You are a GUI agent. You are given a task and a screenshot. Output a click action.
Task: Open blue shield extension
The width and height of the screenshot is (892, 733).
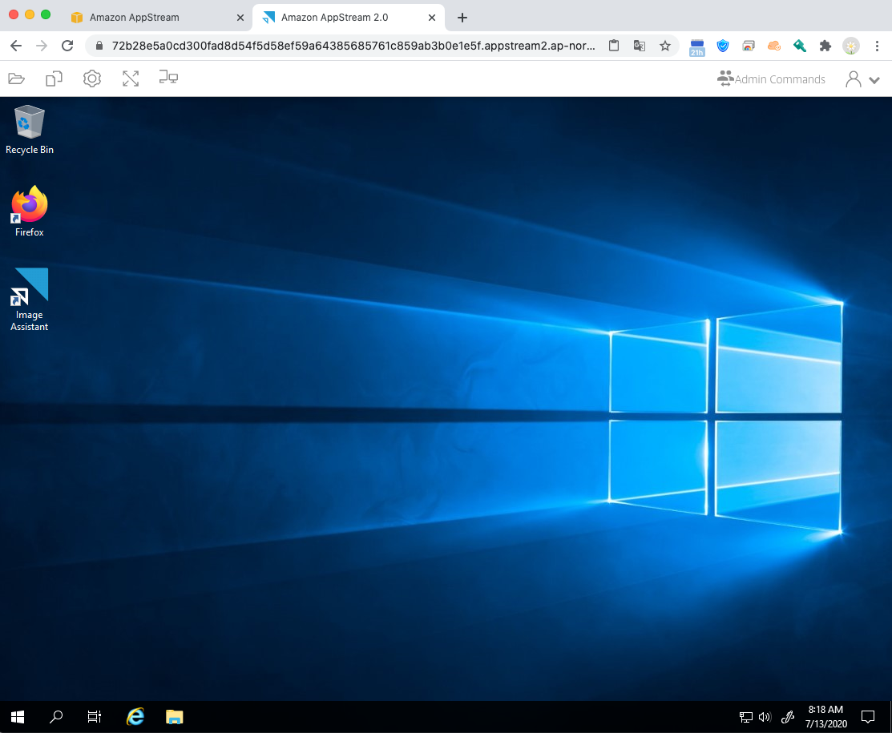[722, 46]
